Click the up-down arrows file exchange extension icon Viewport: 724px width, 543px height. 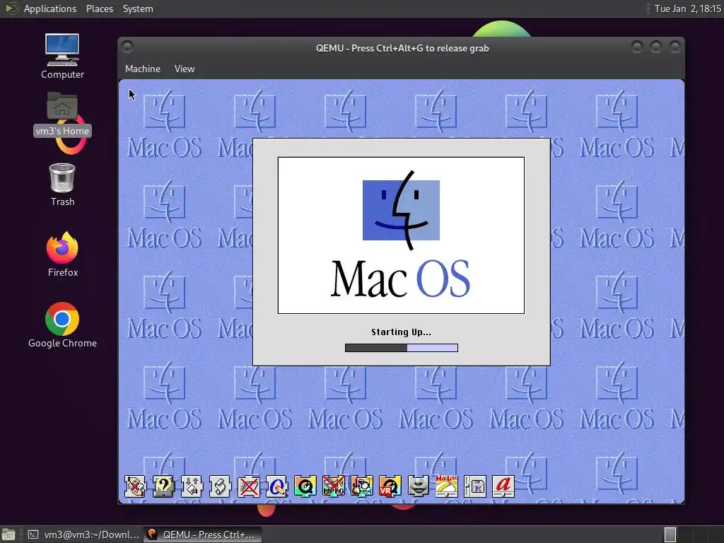coord(192,486)
